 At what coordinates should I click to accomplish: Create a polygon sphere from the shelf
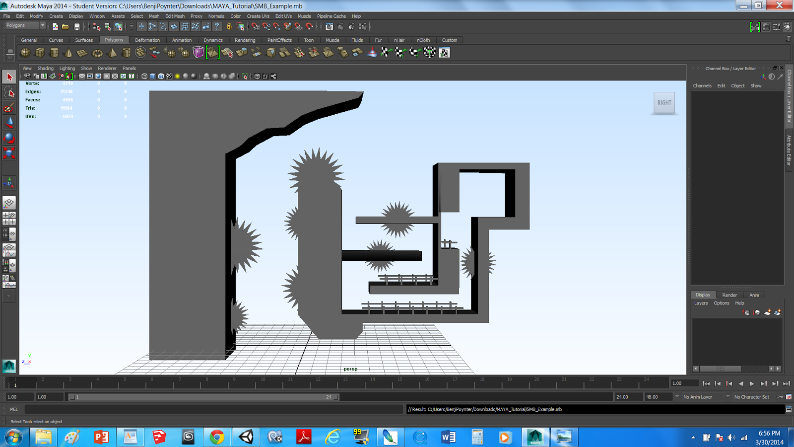(25, 52)
